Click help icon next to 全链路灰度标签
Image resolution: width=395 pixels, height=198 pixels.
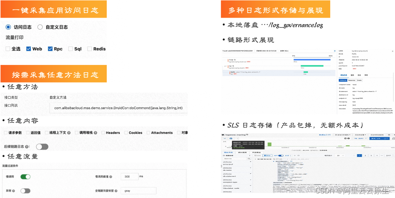pos(116,191)
